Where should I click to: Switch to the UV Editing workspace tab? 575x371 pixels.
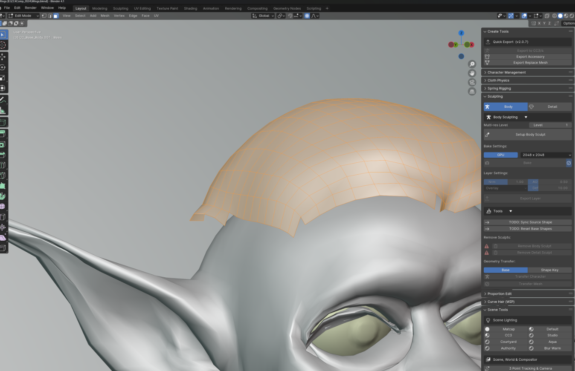(x=142, y=9)
